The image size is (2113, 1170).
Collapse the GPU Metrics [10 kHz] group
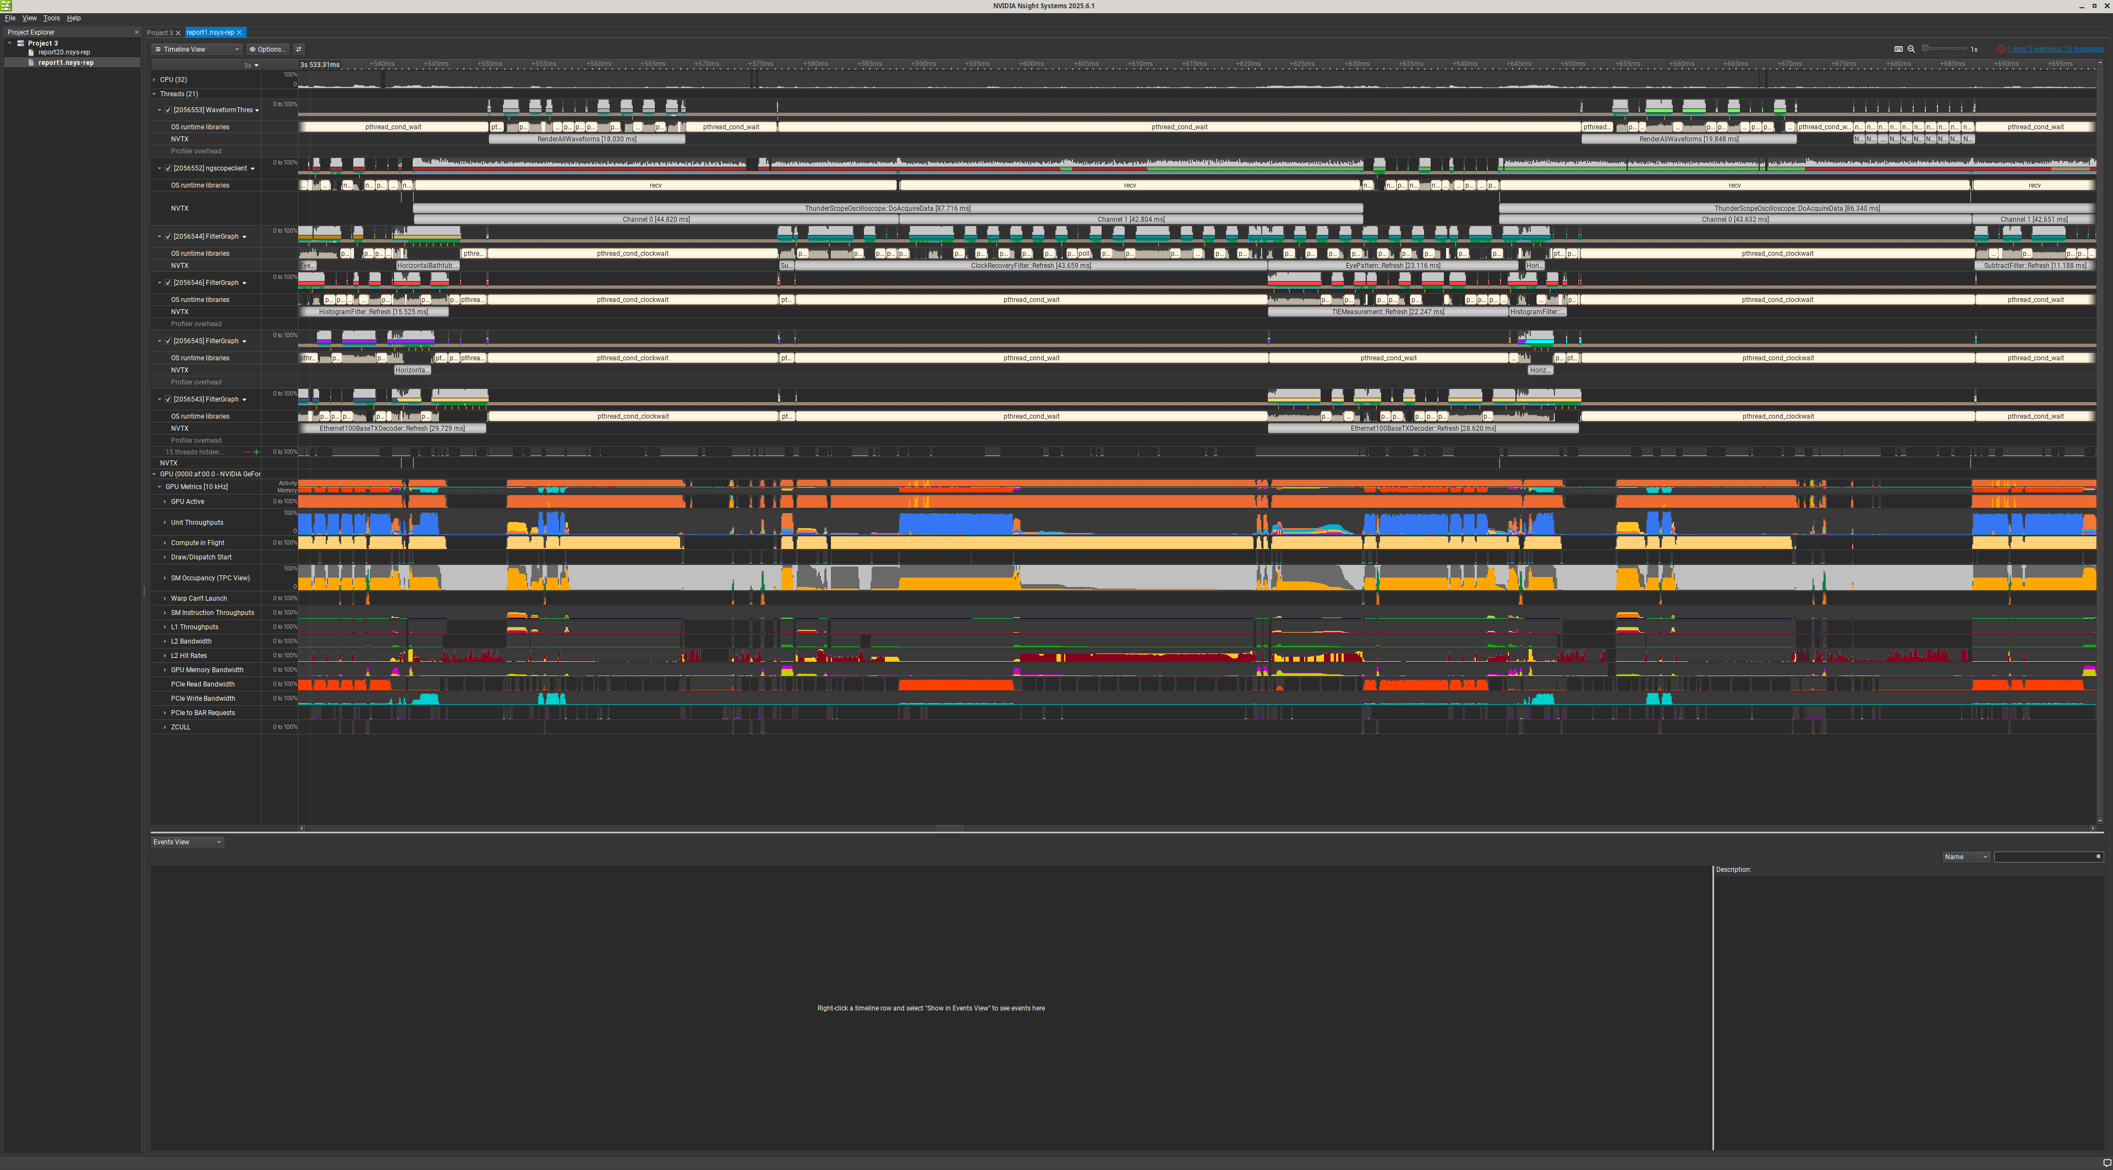[160, 487]
